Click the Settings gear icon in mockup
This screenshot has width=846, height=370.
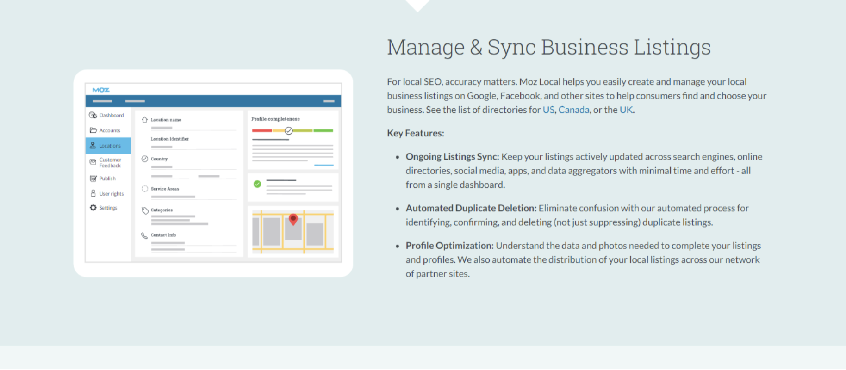tap(93, 208)
